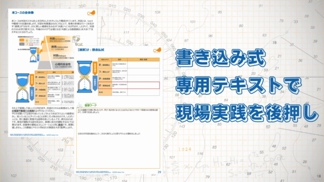Click the '対話 Dialogue' pyramid level
This screenshot has width=324, height=182.
pos(57,56)
